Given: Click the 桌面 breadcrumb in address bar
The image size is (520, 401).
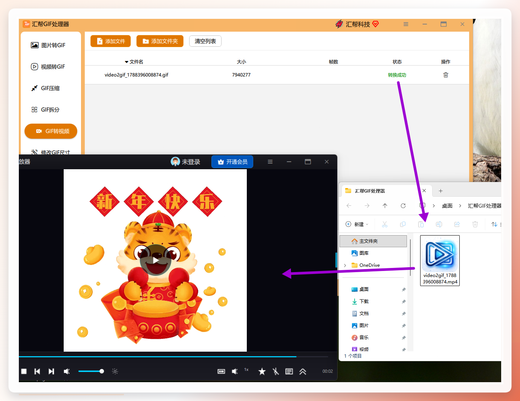Looking at the screenshot, I should coord(447,206).
